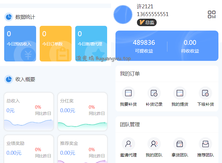The width and height of the screenshot is (222, 163).
Task: Tap 我的提货 pickup icon
Action: [x=180, y=93]
